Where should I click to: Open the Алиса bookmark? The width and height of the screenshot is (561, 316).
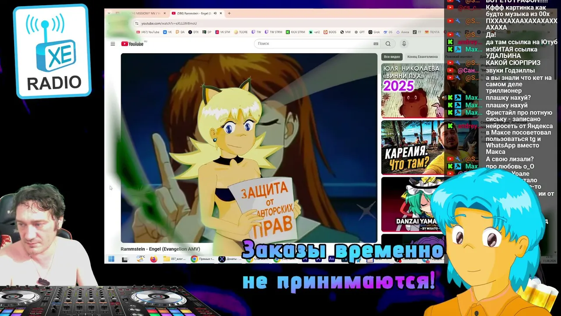402,32
